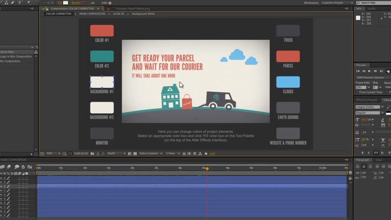Open the Skip frames dropdown
Screen dimensions: 391x220
(377, 87)
